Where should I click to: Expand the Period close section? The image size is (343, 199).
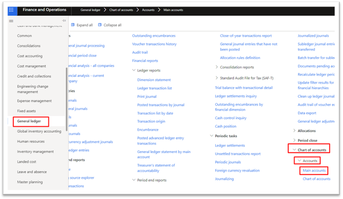point(294,140)
